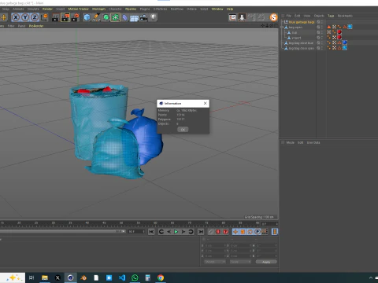378x283 pixels.
Task: Play backwards in timeline
Action: pyautogui.click(x=169, y=232)
